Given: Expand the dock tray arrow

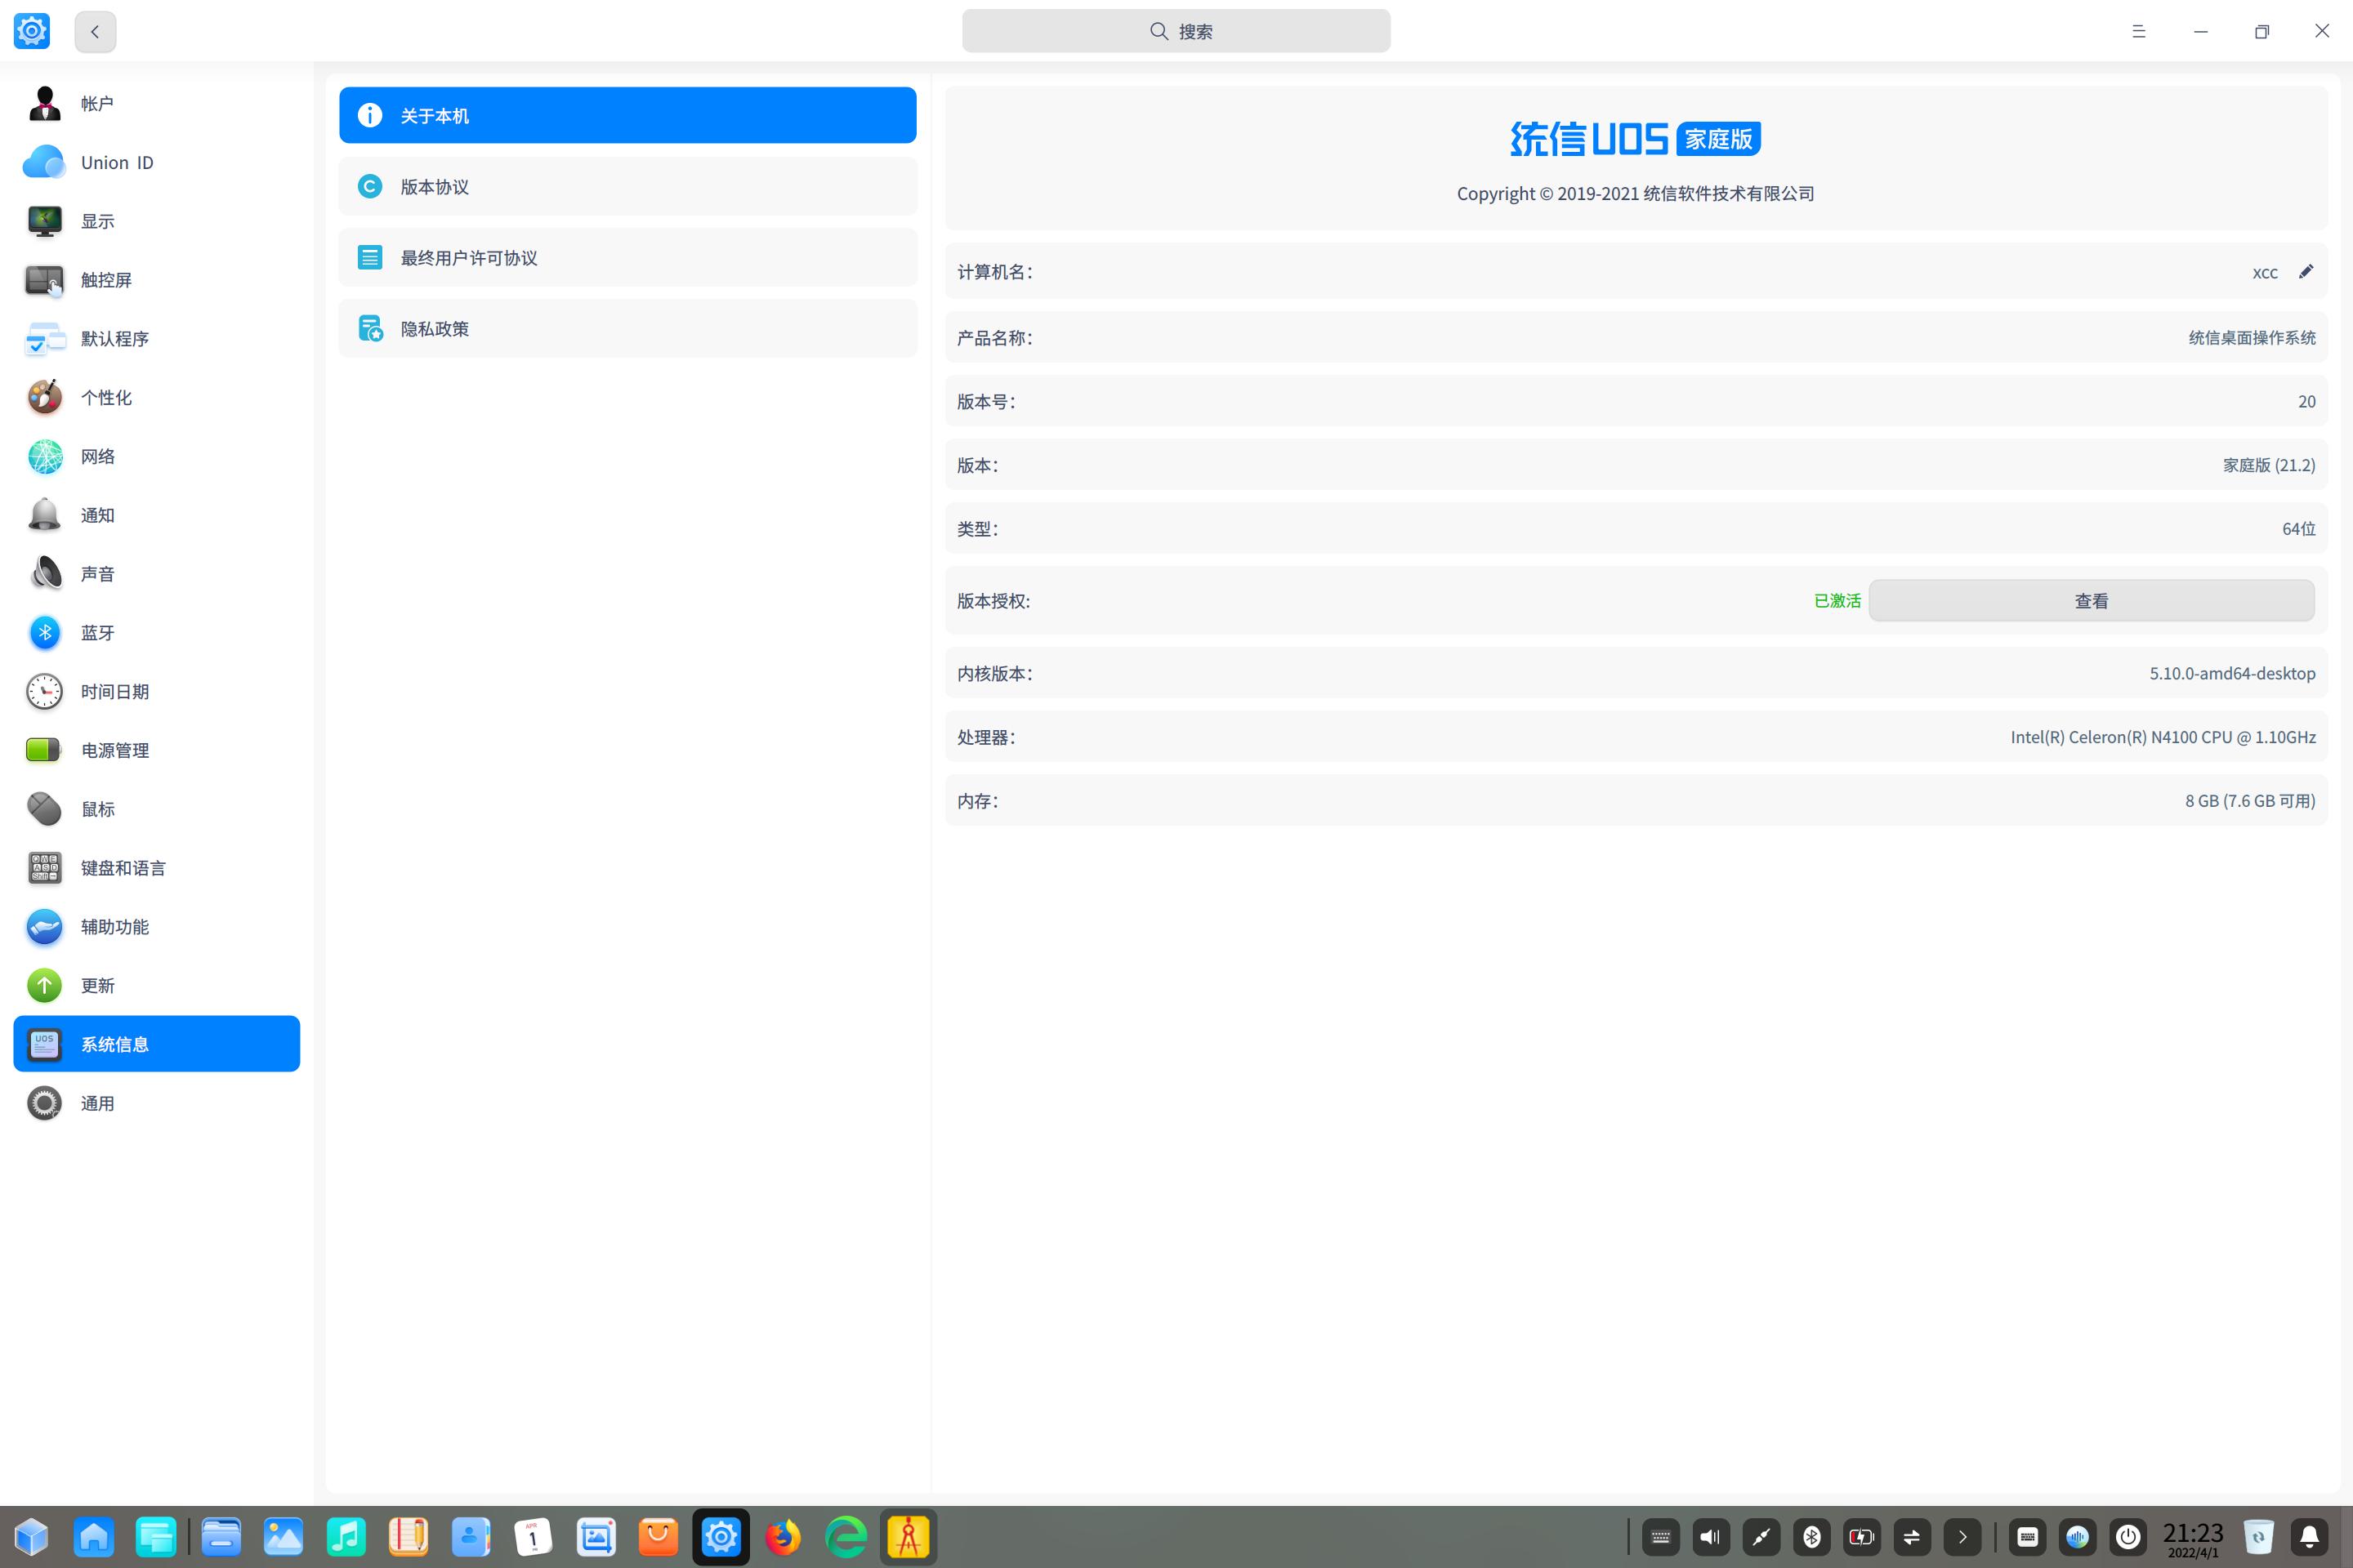Looking at the screenshot, I should pos(1962,1537).
